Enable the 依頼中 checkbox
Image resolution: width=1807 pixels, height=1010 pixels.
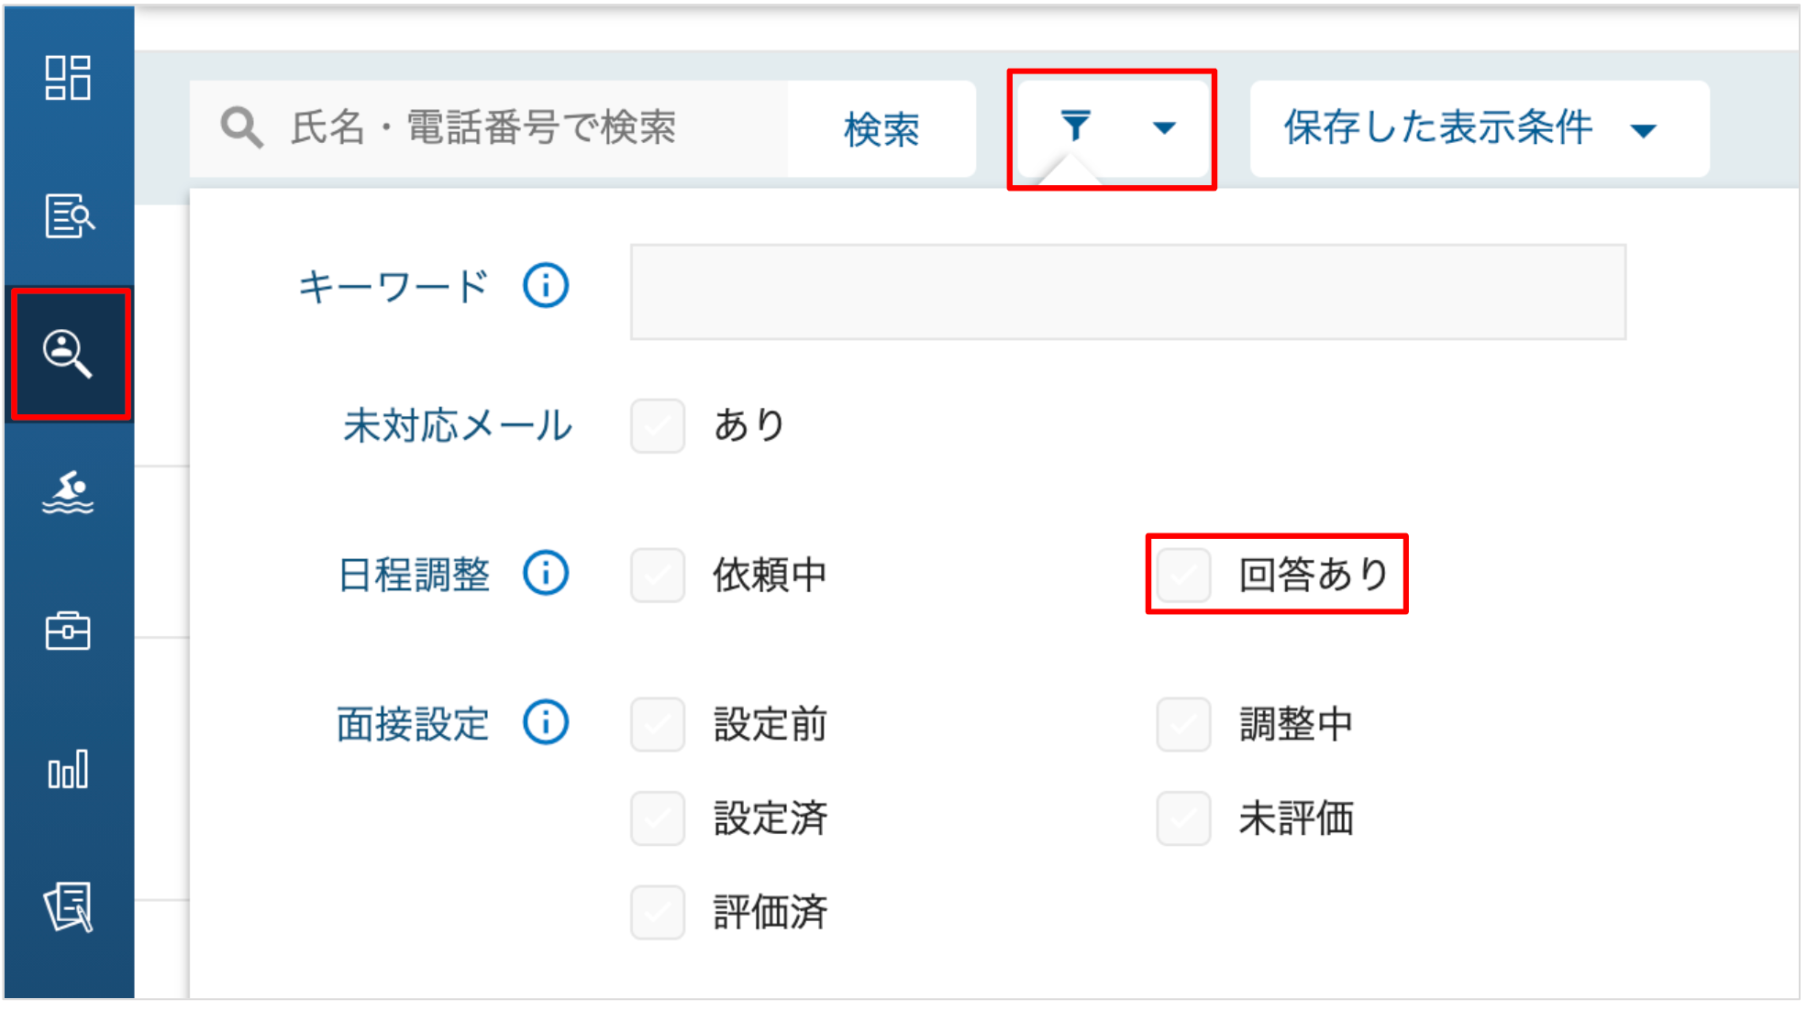coord(658,576)
